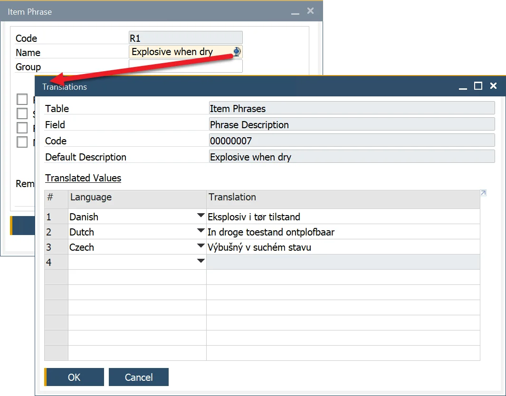The width and height of the screenshot is (506, 396).
Task: Toggle the second checkbox in Item Phrase window
Action: click(22, 113)
